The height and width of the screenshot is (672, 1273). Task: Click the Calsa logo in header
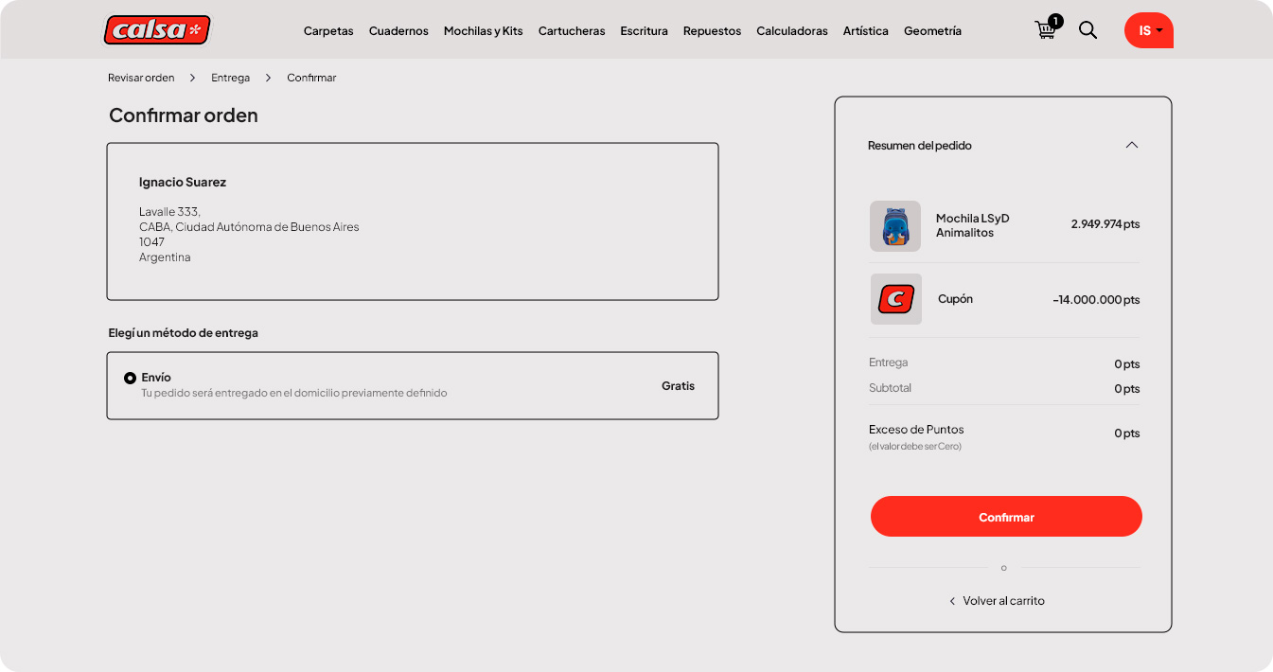(156, 30)
